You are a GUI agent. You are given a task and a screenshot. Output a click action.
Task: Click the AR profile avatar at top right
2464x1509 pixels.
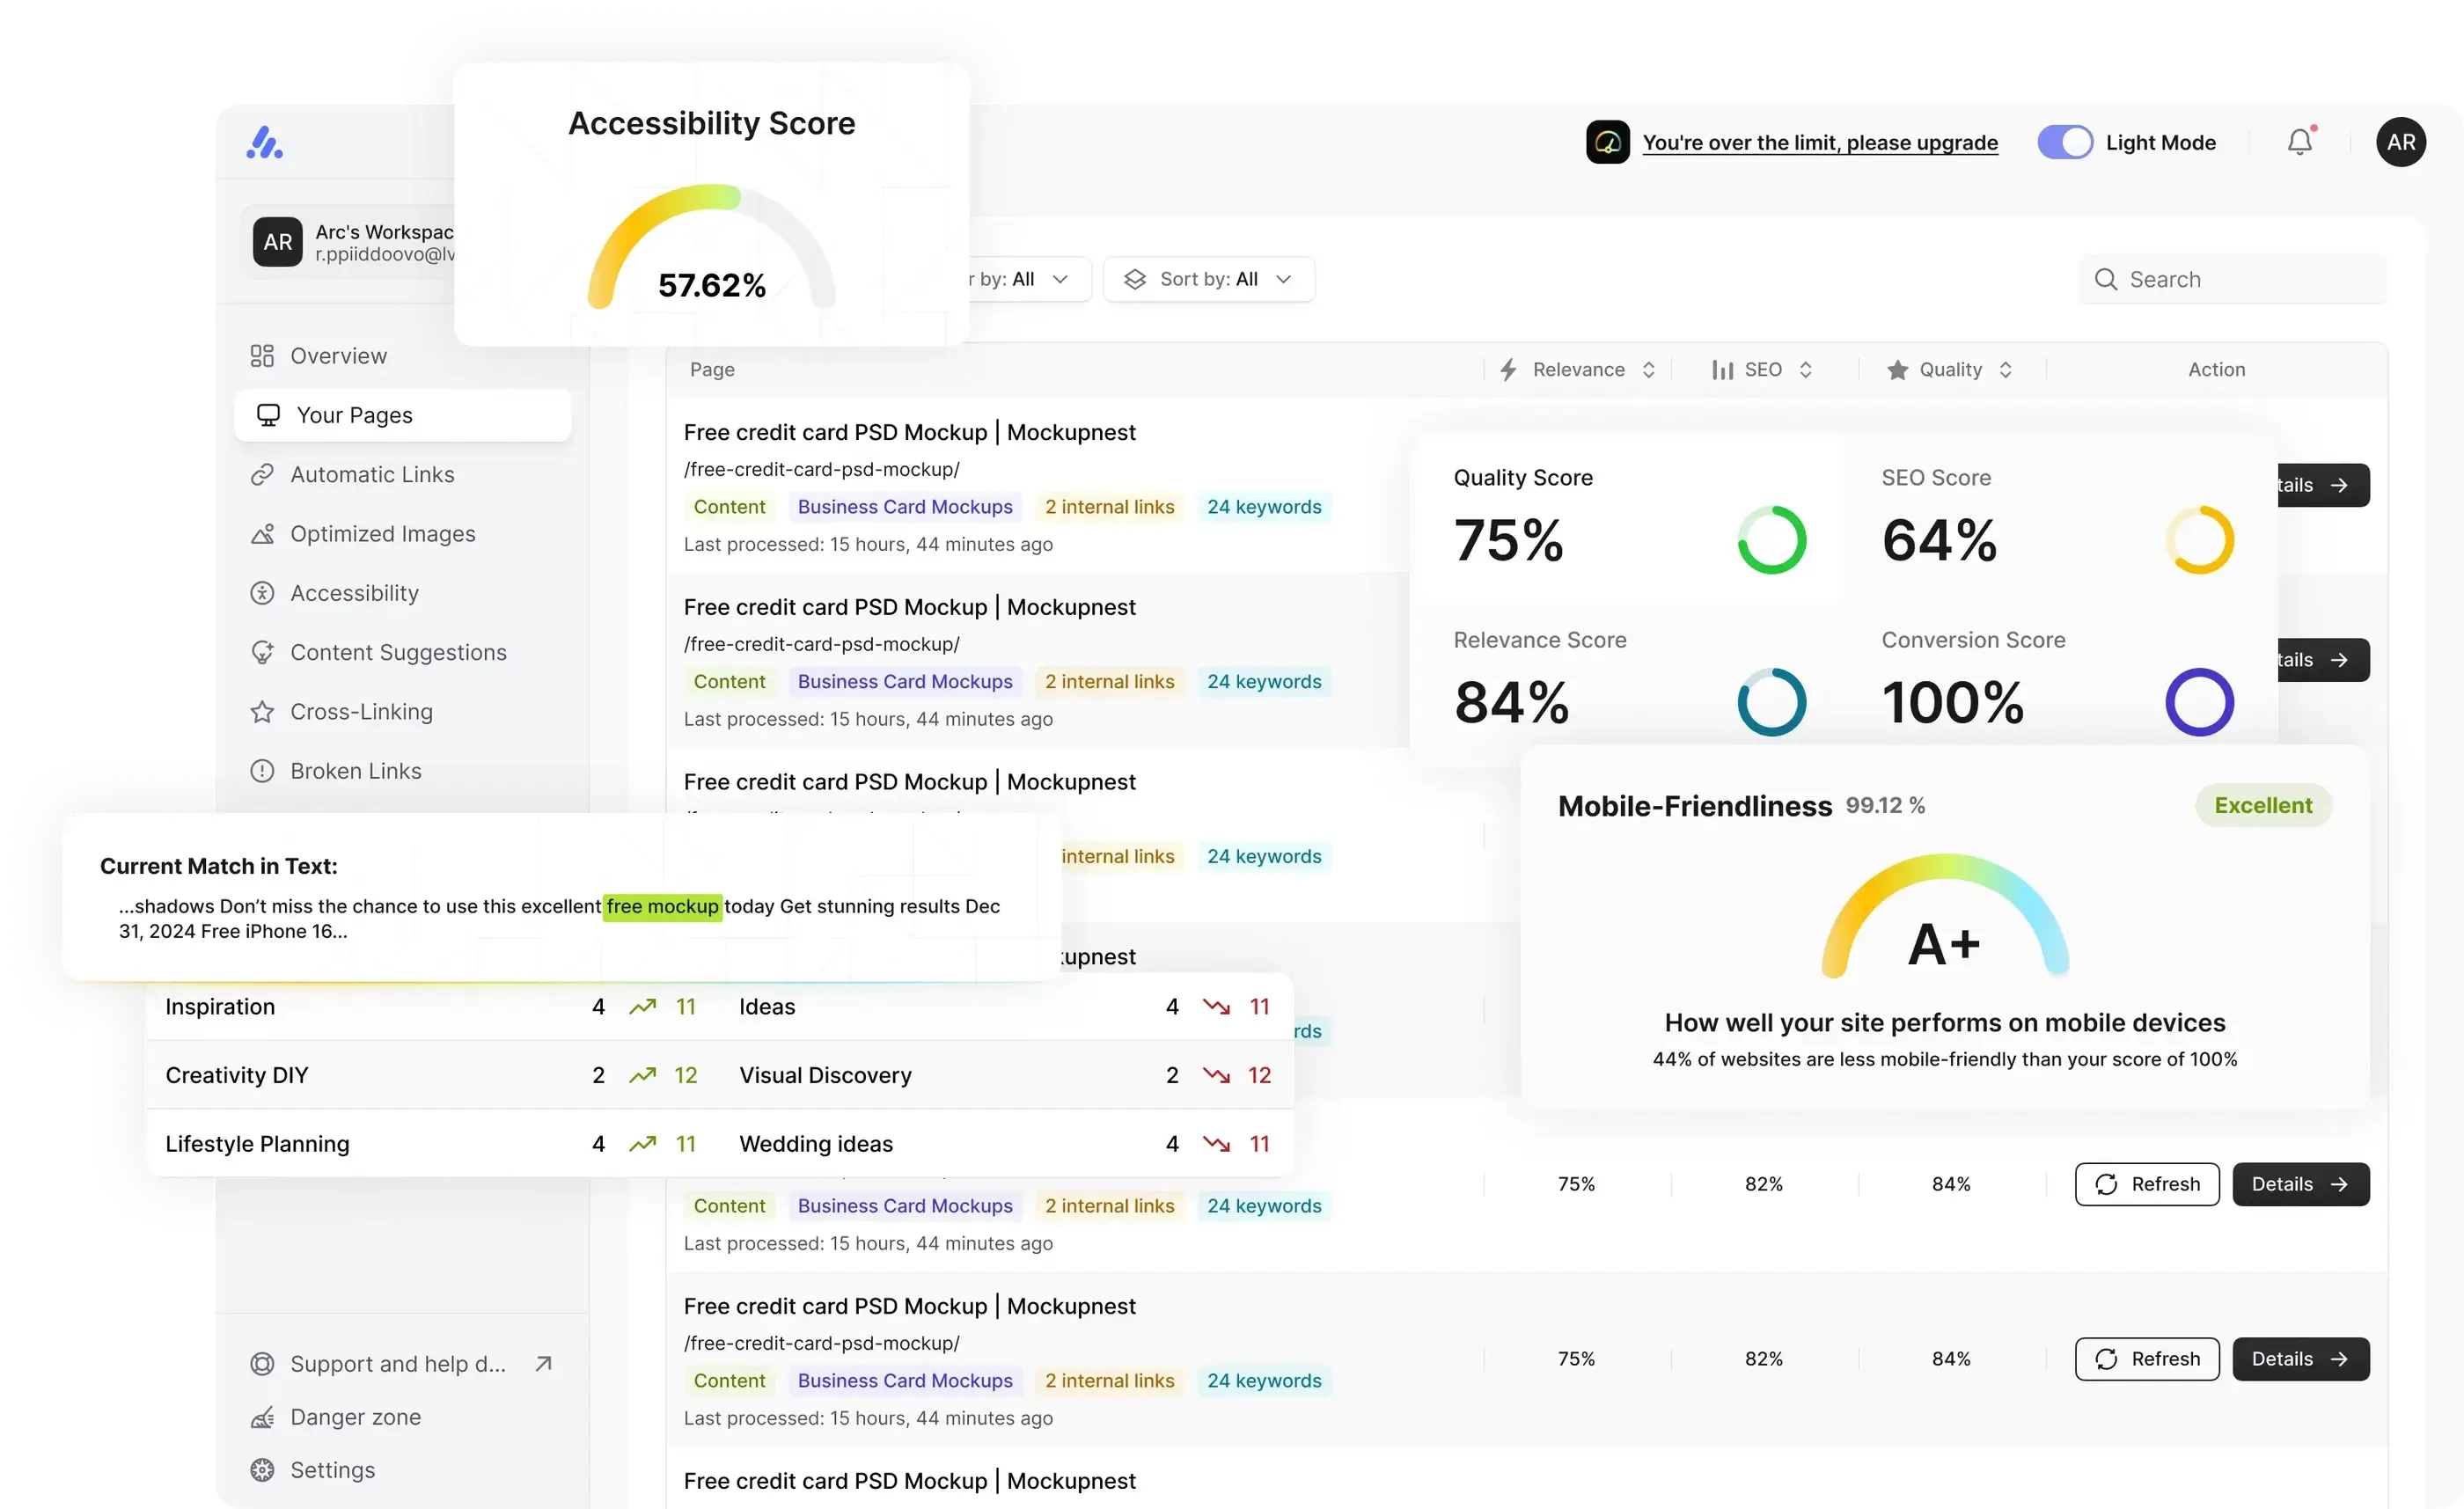point(2400,142)
